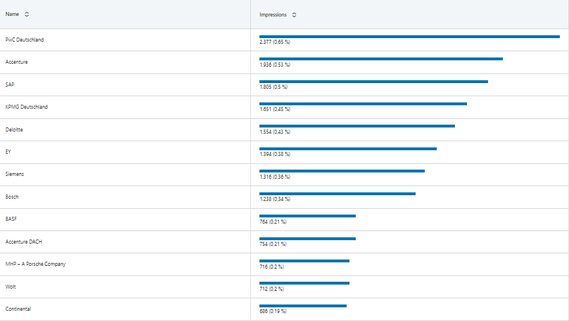Select the Continental row name
The height and width of the screenshot is (321, 569).
[18, 309]
